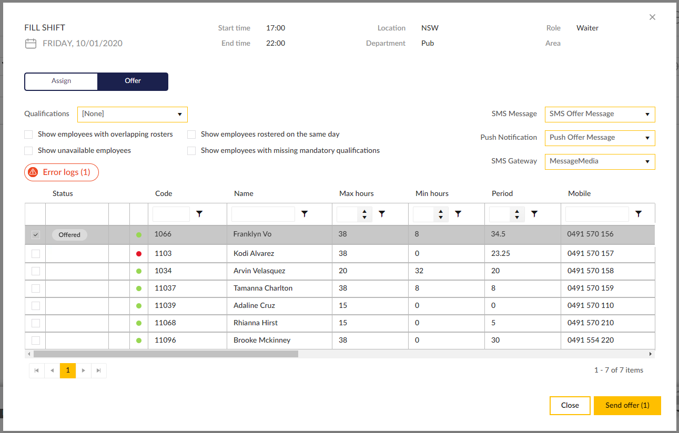Click the red status dot for Kodi Alvarez
The width and height of the screenshot is (679, 433).
click(x=139, y=254)
